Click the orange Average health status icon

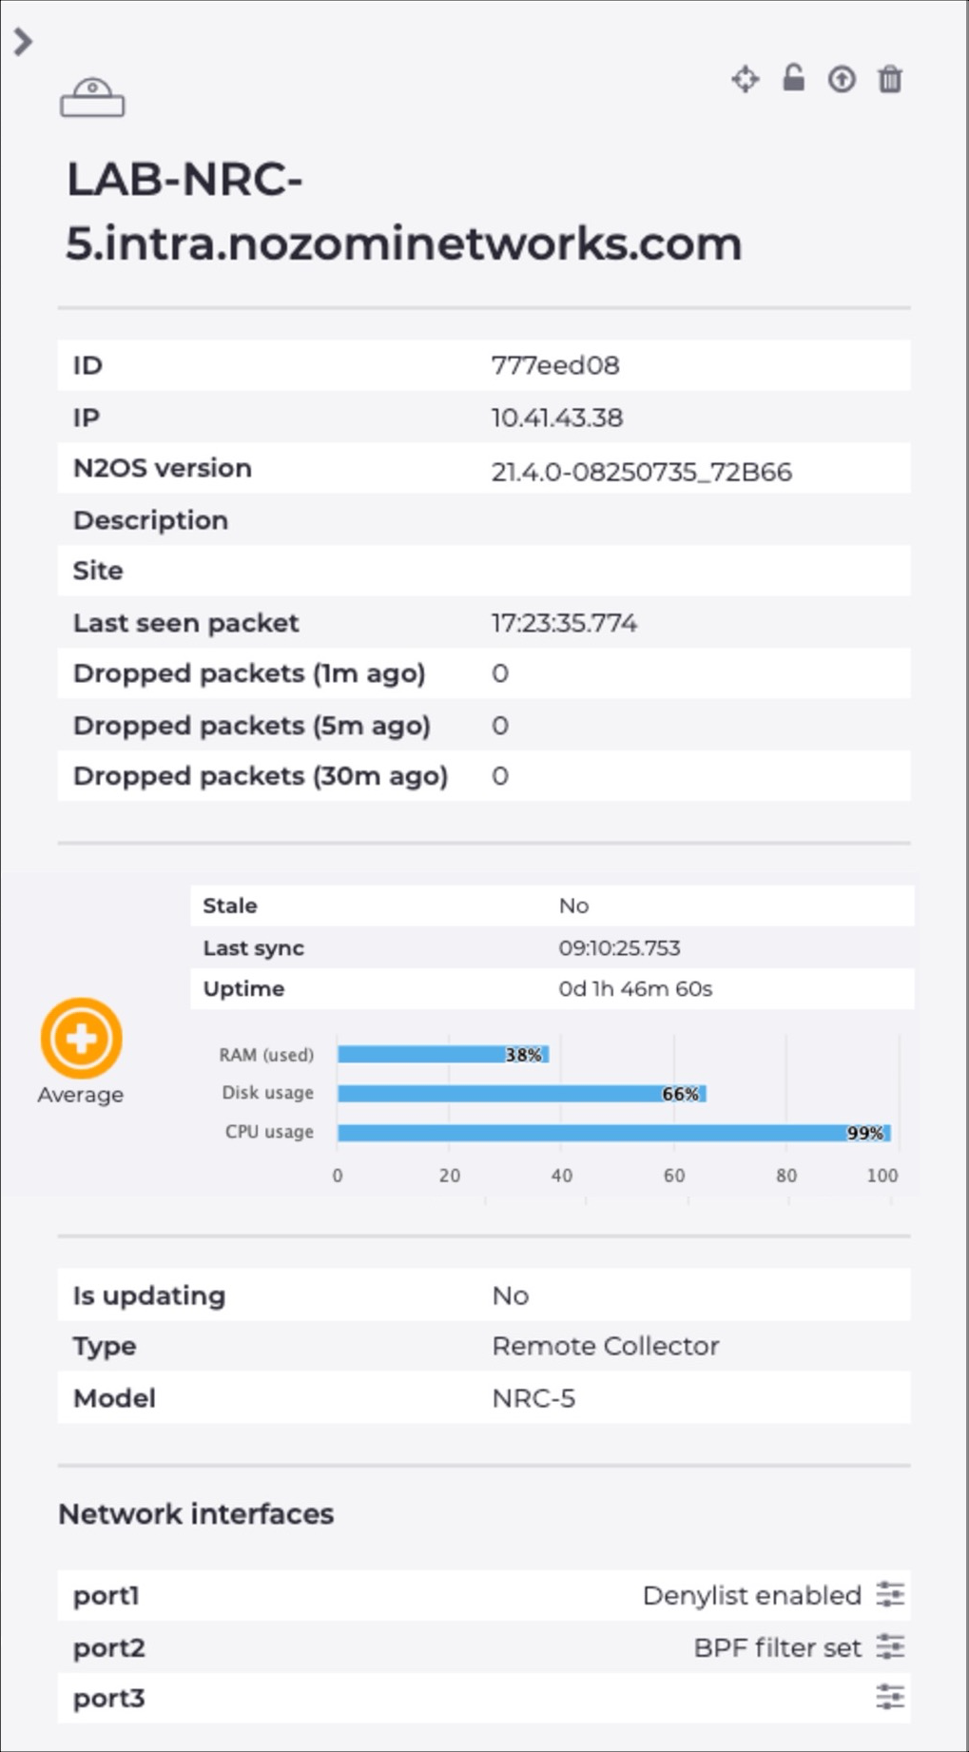[x=81, y=1038]
